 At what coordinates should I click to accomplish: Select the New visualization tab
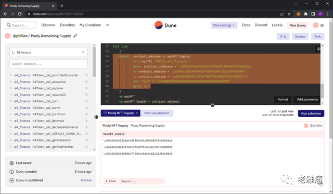[x=157, y=113]
